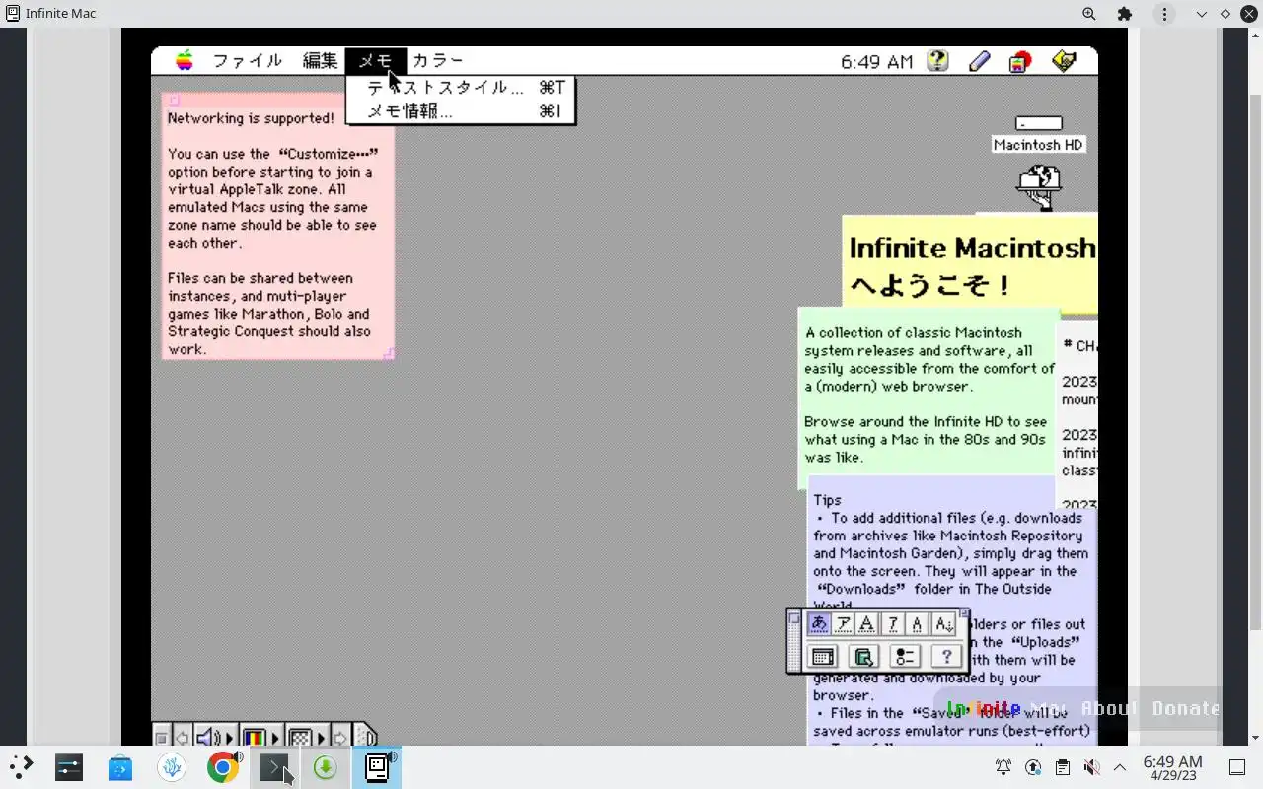Click the Control Strip left scroll arrow
Image resolution: width=1263 pixels, height=789 pixels.
point(183,738)
